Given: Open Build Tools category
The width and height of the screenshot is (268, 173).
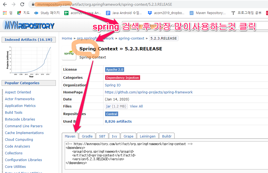Looking at the screenshot, I should click(x=14, y=113).
